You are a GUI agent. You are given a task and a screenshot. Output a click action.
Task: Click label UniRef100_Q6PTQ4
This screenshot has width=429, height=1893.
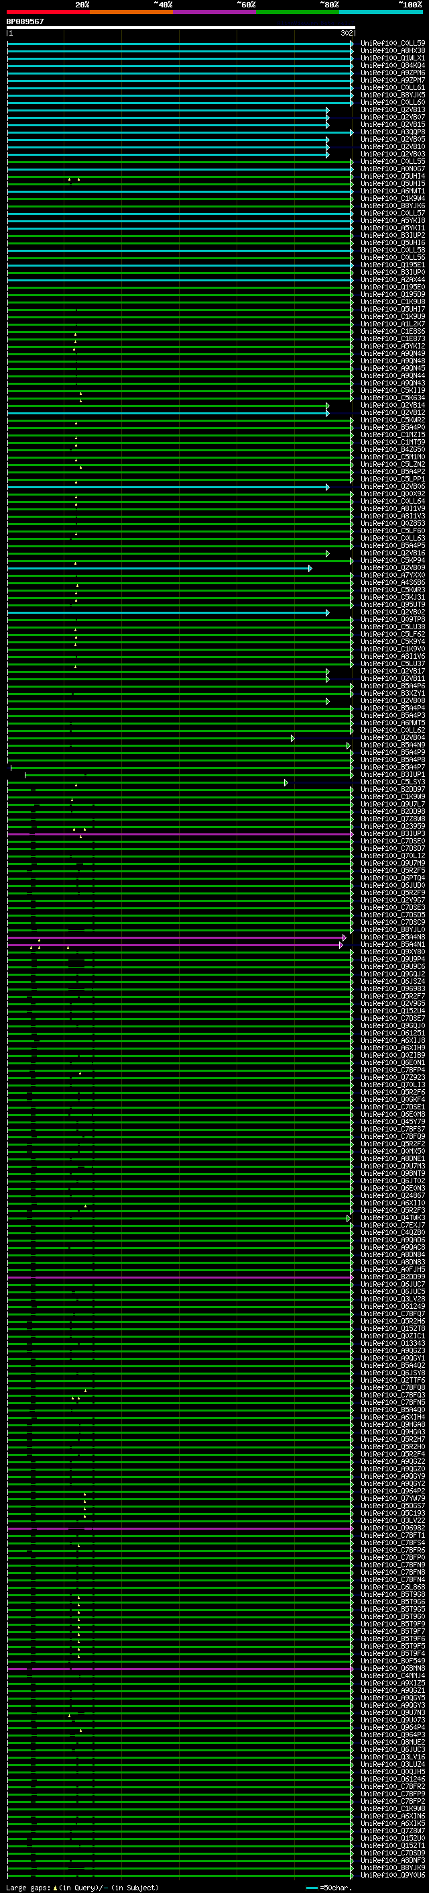tap(392, 878)
